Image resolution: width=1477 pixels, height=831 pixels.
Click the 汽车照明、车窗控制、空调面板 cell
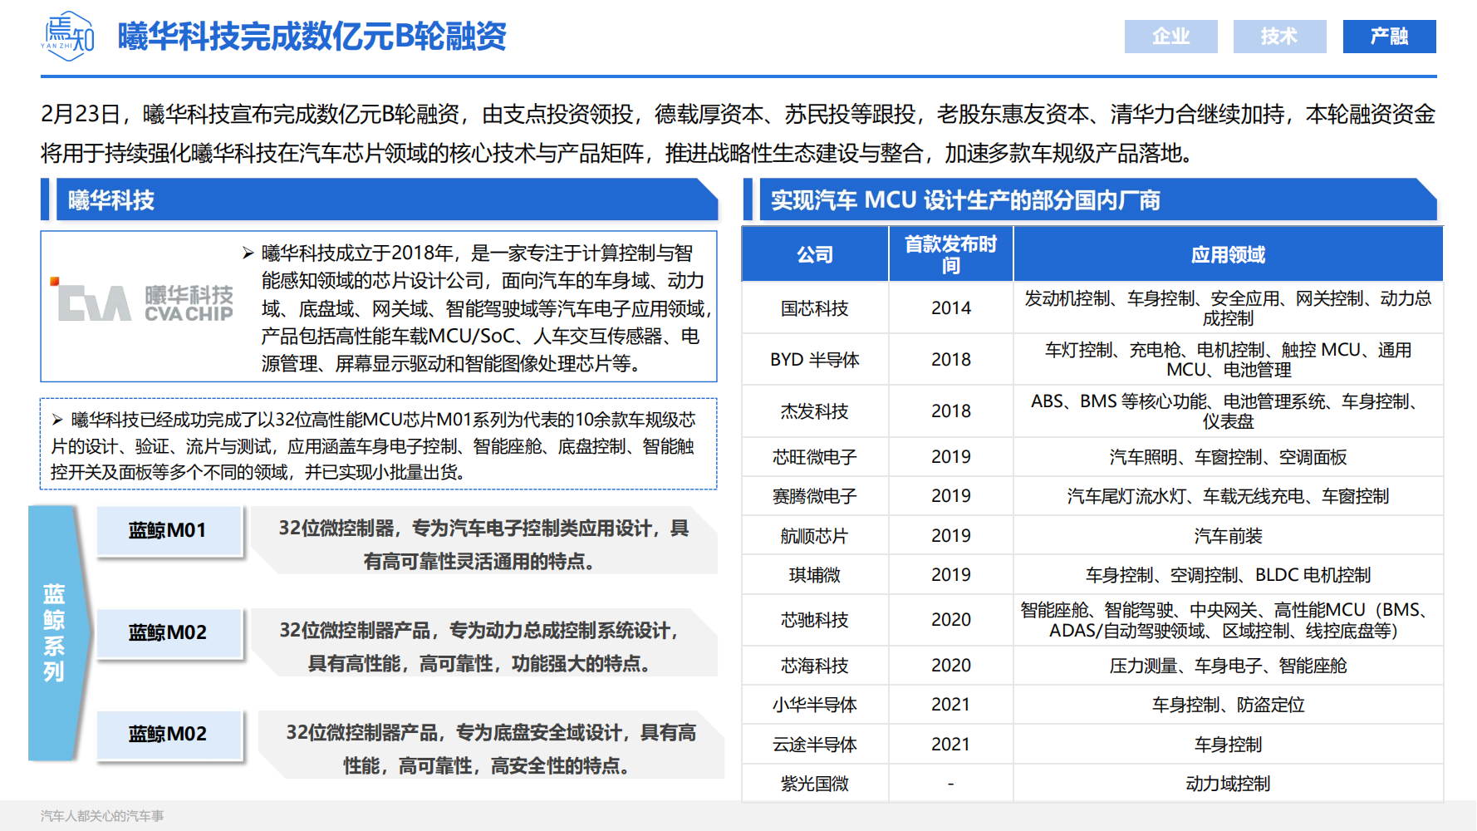1228,457
